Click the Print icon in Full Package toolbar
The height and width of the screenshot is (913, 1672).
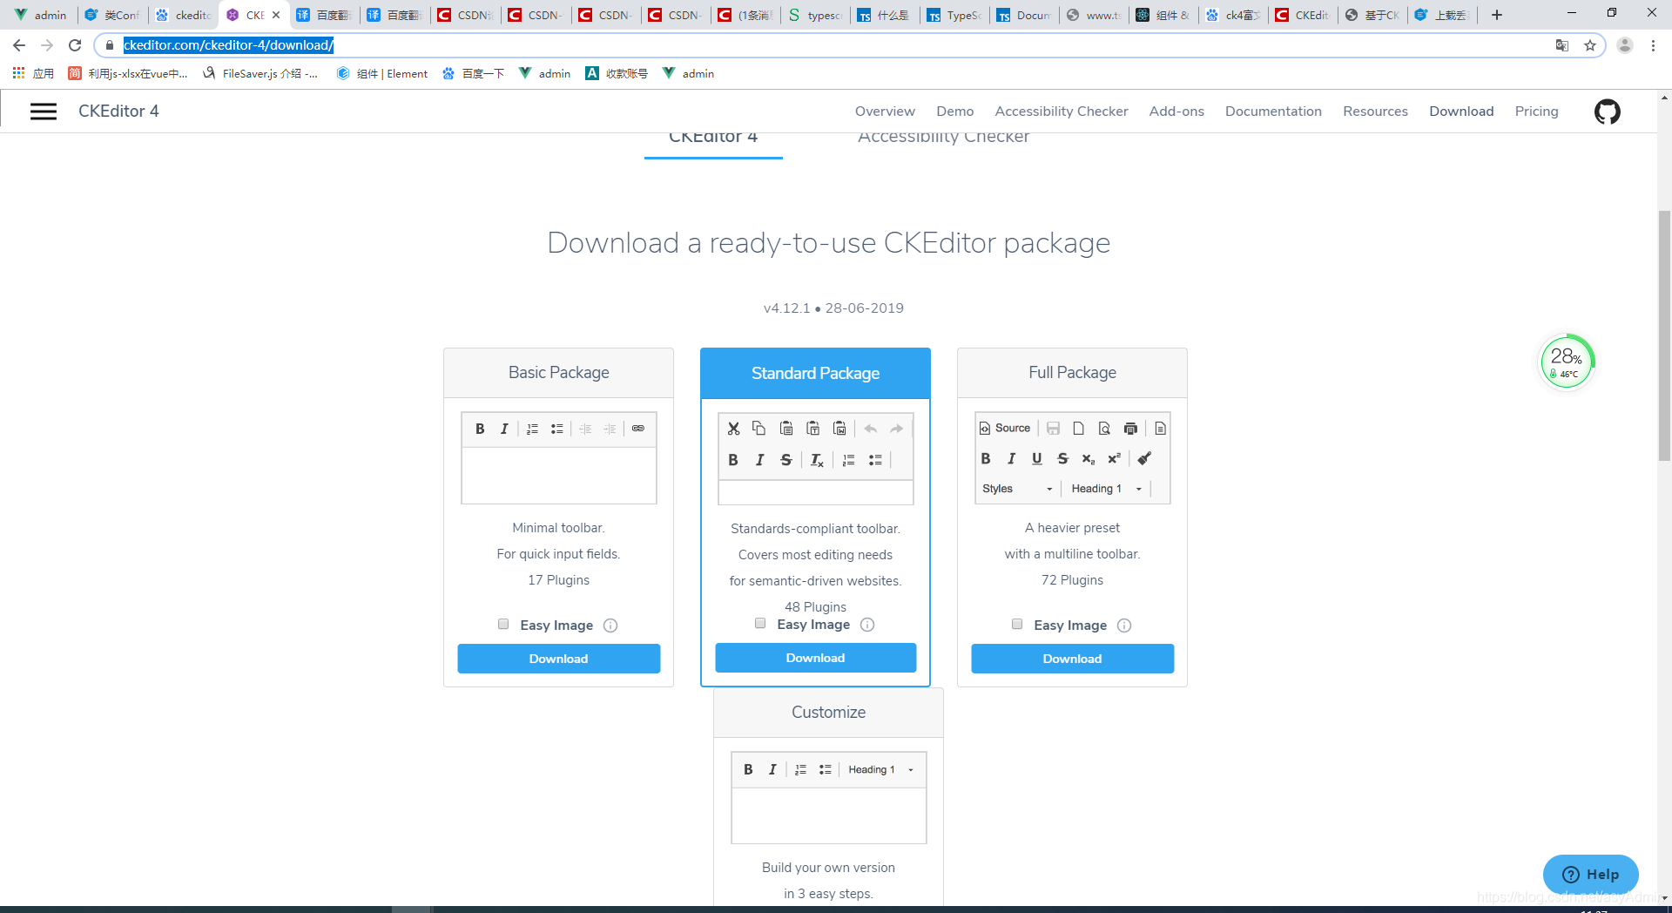point(1130,428)
